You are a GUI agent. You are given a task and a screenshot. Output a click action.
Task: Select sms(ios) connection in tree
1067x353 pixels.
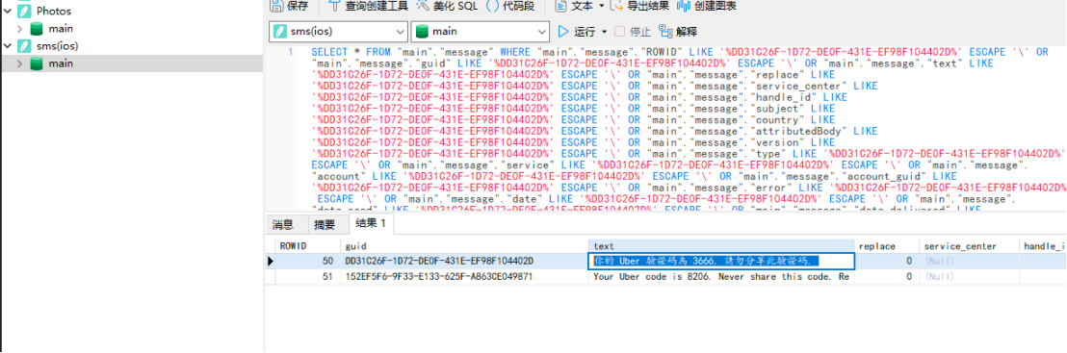coord(57,45)
